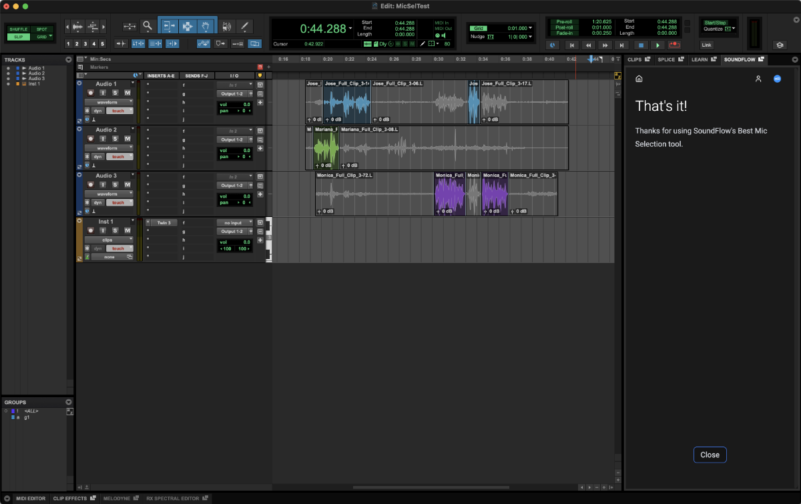Viewport: 801px width, 504px height.
Task: Open the SoundFlow user account icon
Action: pyautogui.click(x=758, y=79)
